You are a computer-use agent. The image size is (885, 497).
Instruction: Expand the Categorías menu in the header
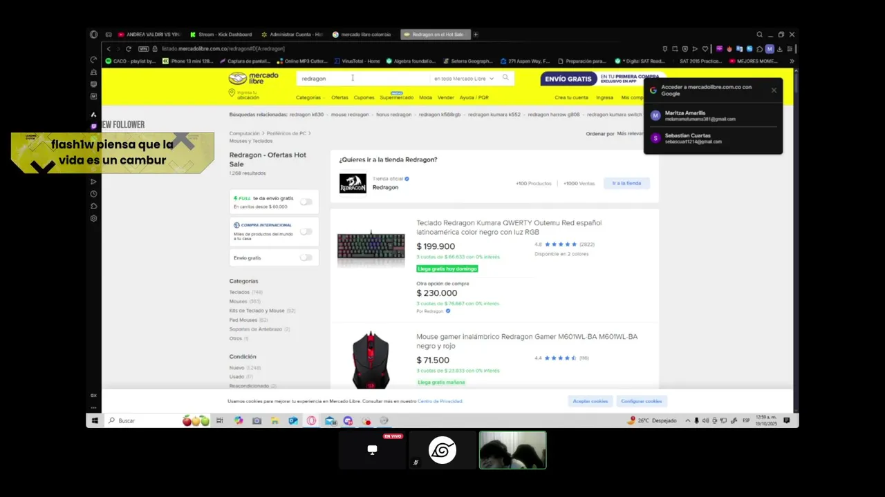[x=310, y=97]
